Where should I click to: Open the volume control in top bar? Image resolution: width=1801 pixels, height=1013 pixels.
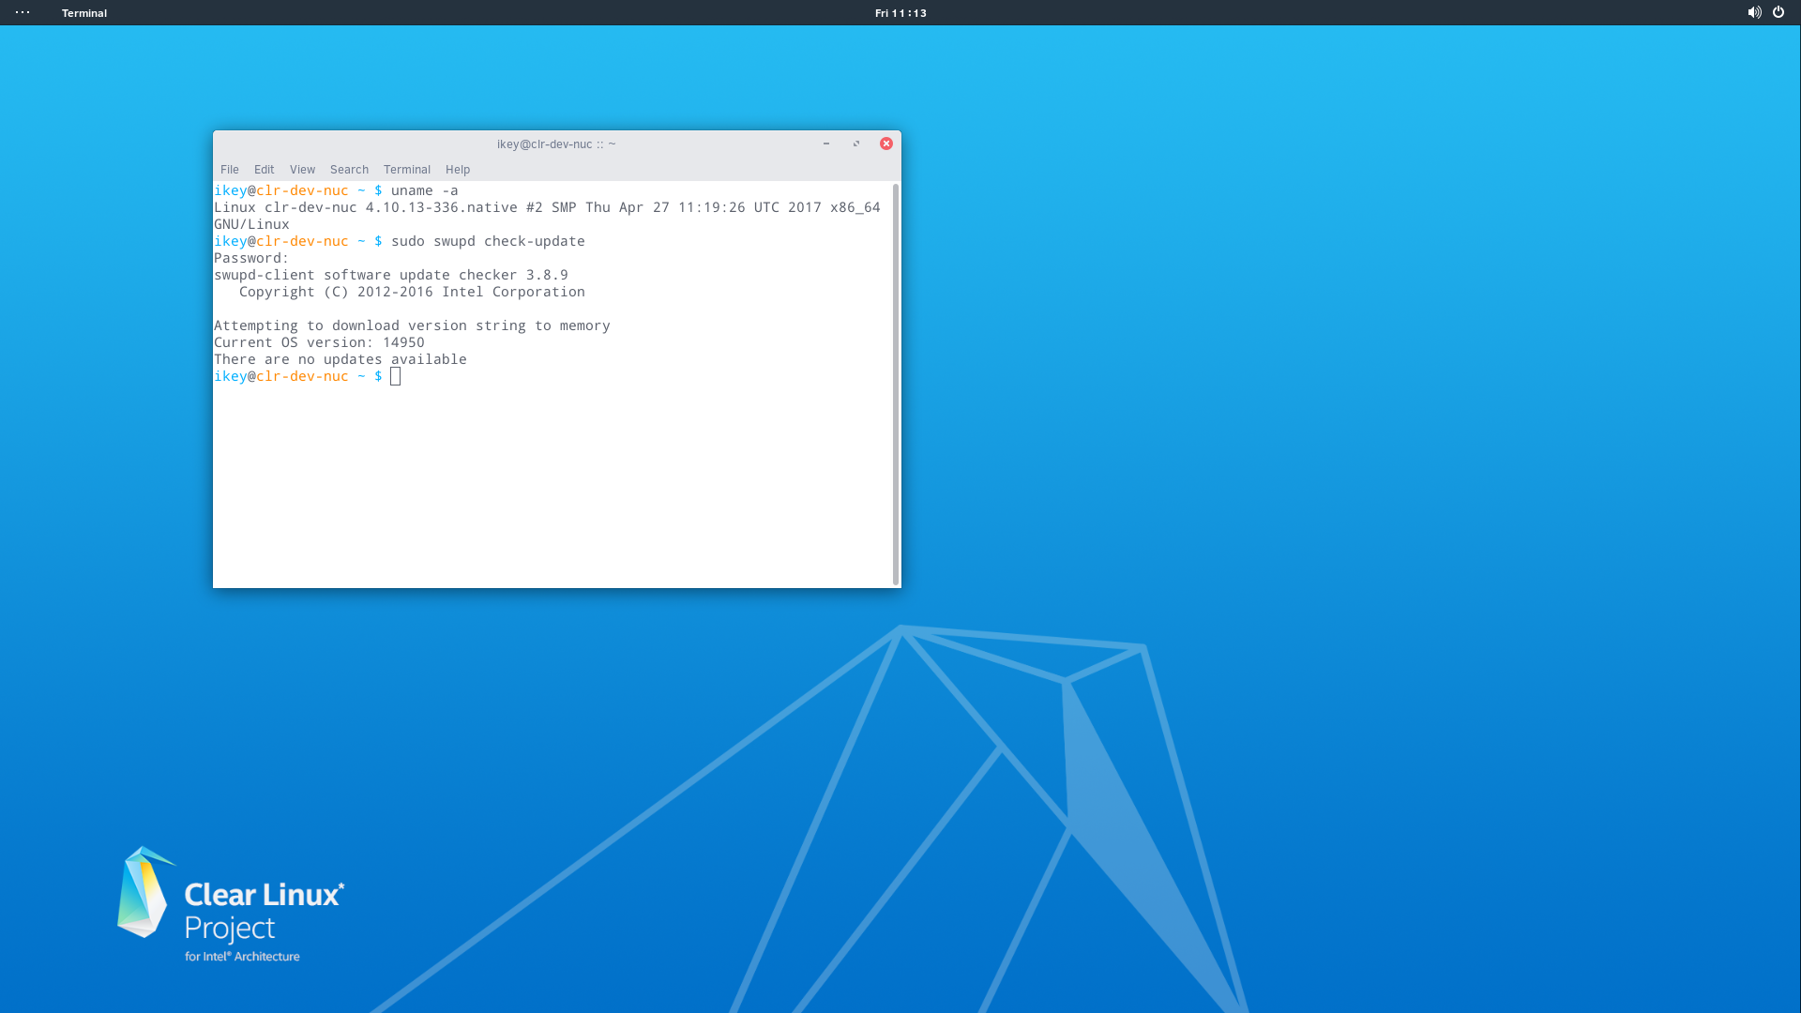[1754, 12]
